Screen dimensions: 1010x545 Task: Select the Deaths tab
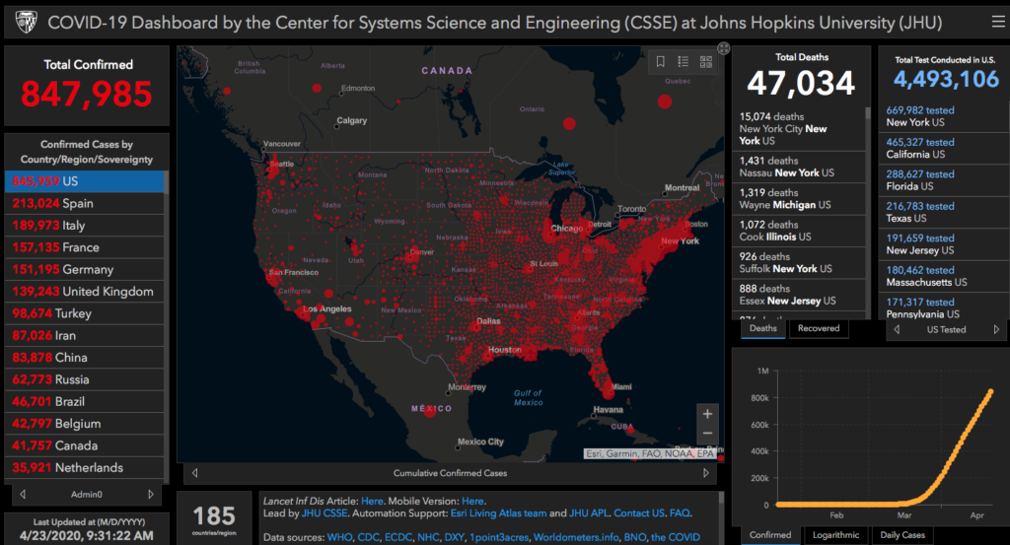click(x=763, y=328)
